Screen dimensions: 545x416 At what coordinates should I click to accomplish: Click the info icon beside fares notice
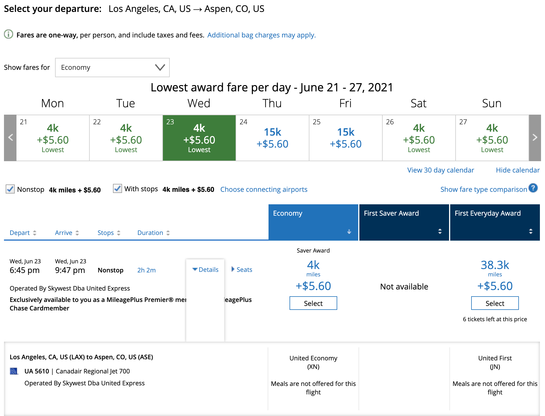point(9,34)
